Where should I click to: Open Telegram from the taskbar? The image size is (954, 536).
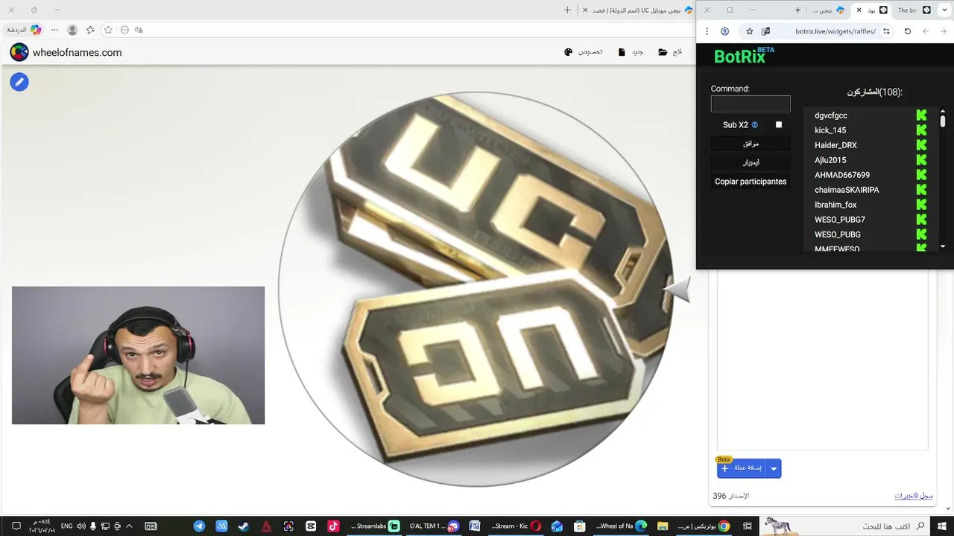pos(199,526)
